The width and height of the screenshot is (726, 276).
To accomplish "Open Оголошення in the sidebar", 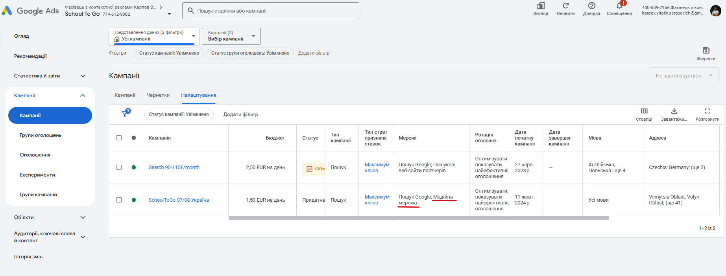I will (x=35, y=155).
